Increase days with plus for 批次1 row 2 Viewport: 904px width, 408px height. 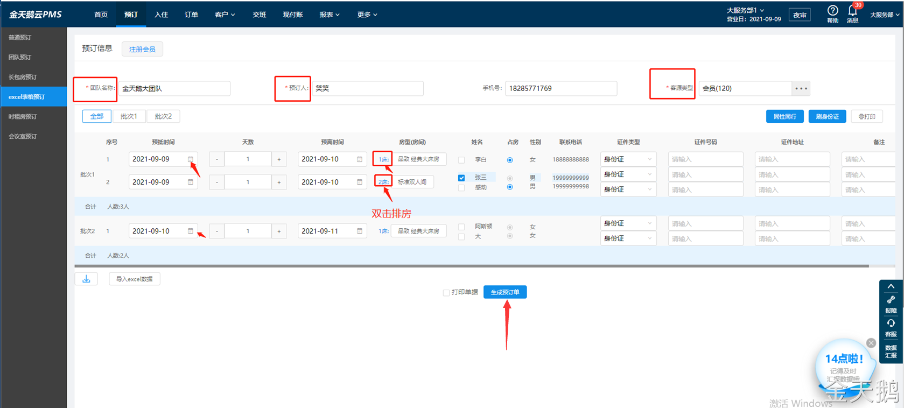pos(279,182)
